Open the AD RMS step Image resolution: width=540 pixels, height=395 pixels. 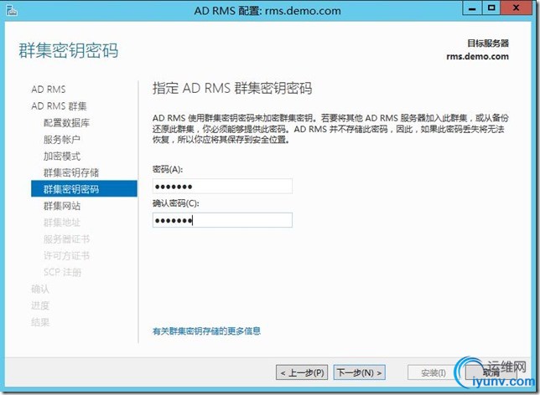click(49, 90)
